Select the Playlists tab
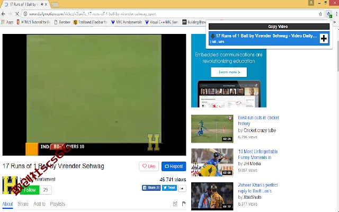The image size is (339, 212). pos(58,204)
